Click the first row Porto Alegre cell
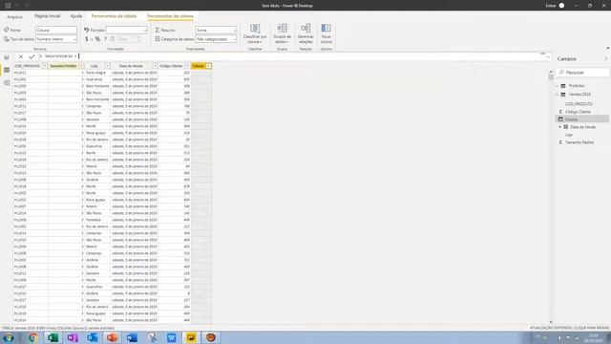The image size is (611, 344). (95, 73)
